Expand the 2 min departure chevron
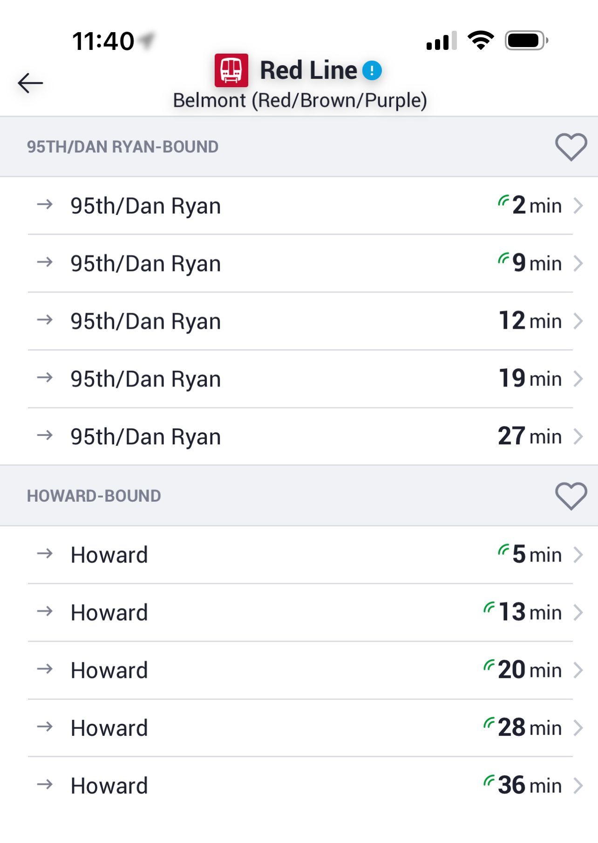The width and height of the screenshot is (598, 843). (x=578, y=206)
